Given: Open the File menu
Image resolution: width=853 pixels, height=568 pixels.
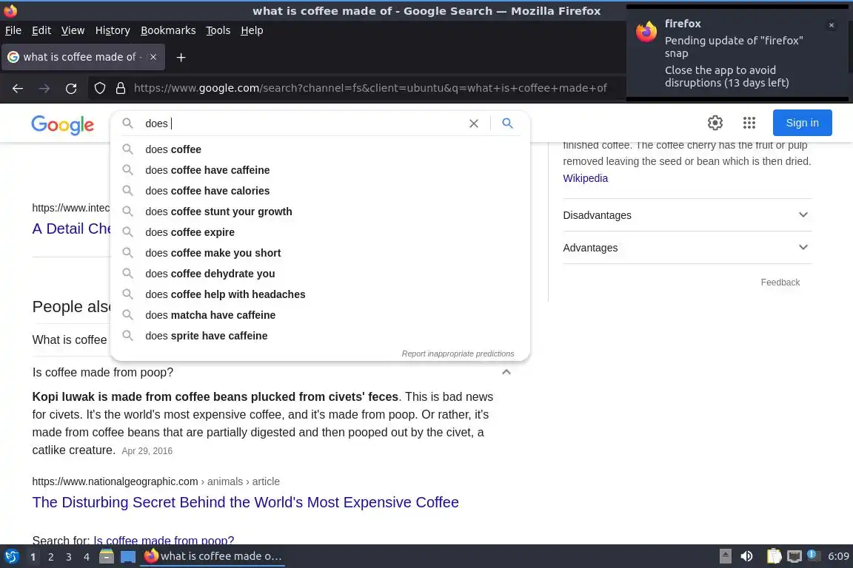Looking at the screenshot, I should tap(13, 30).
